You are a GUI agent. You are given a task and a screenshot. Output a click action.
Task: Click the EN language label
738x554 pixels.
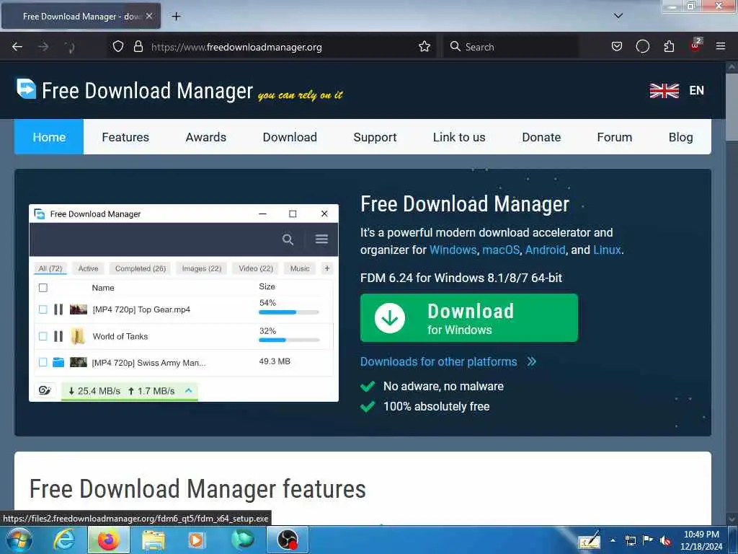(x=697, y=90)
